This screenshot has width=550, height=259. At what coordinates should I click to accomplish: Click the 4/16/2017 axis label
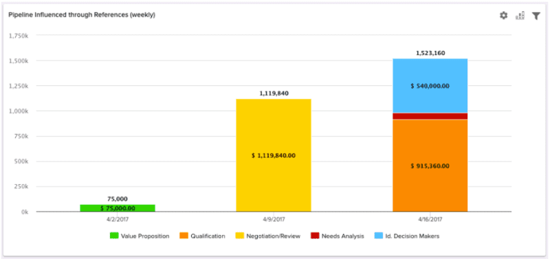tap(430, 219)
